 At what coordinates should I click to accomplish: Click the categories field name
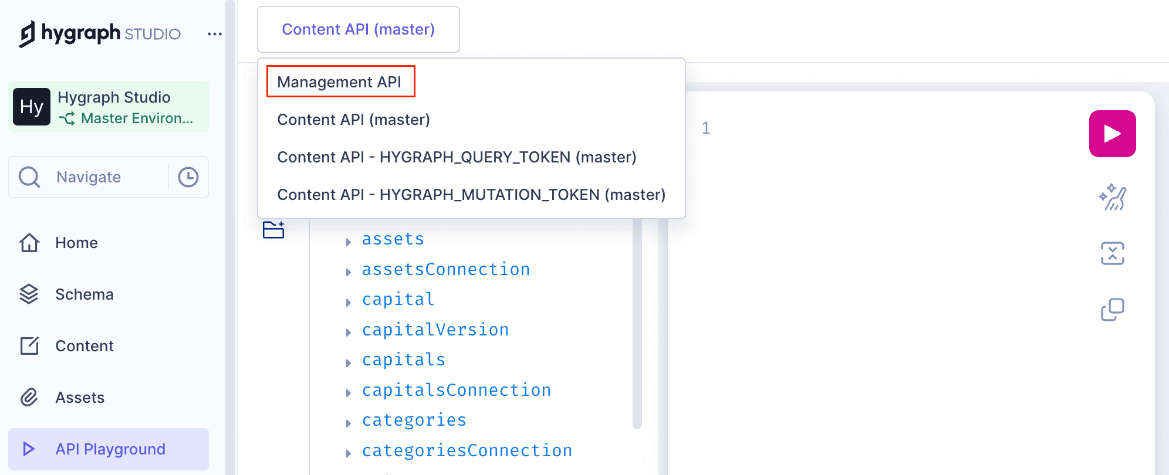click(x=414, y=420)
